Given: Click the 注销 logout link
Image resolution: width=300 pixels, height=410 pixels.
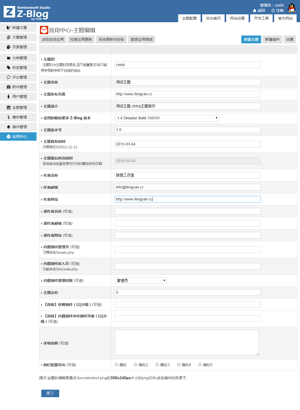Looking at the screenshot, I should pyautogui.click(x=280, y=10).
